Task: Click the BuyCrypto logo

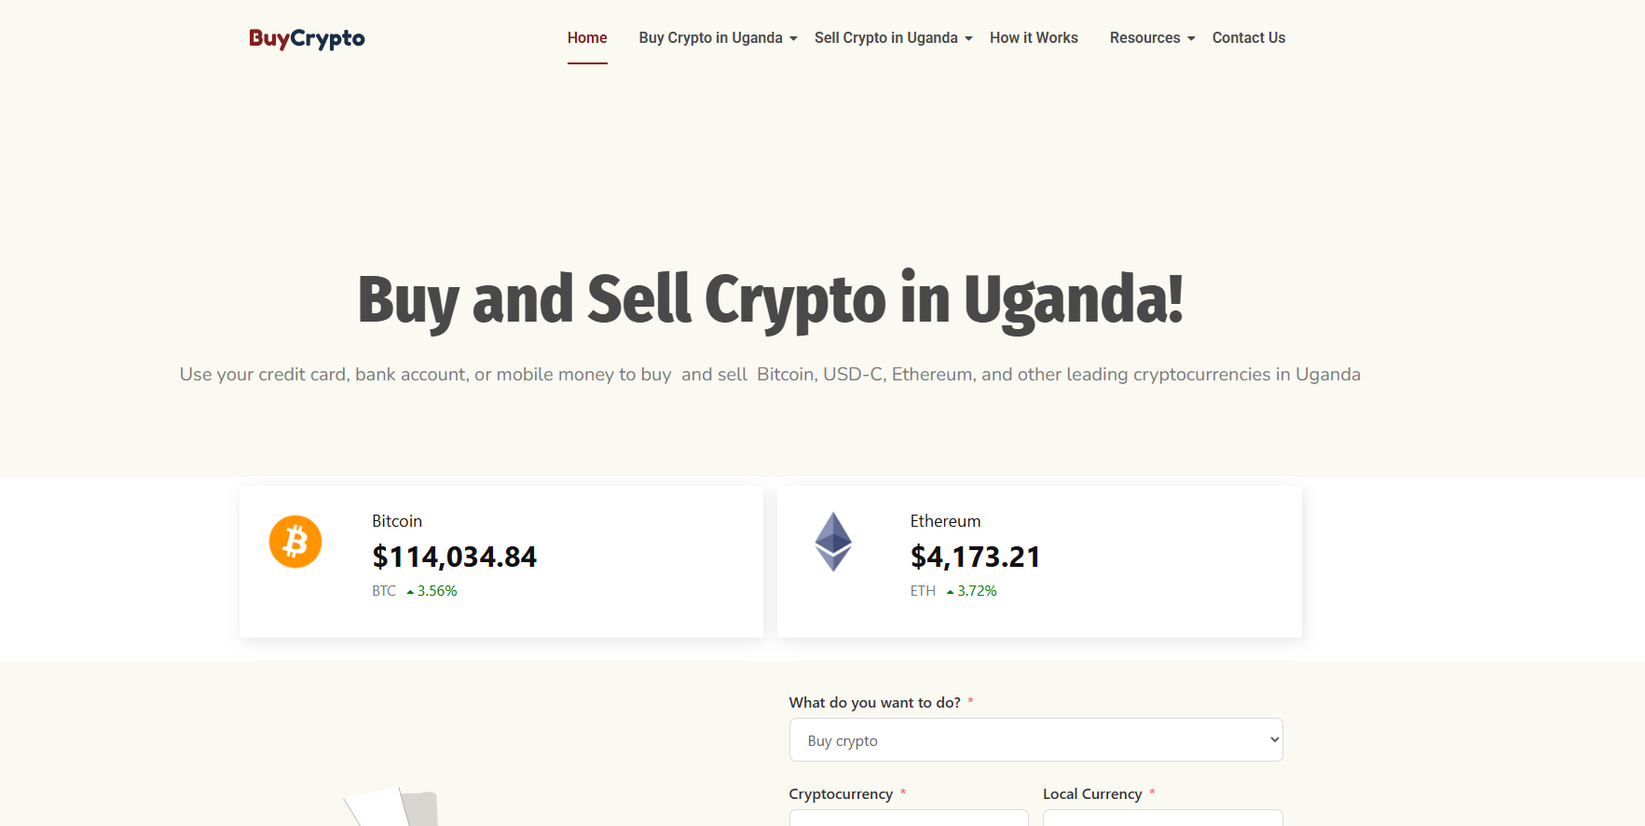Action: point(307,38)
